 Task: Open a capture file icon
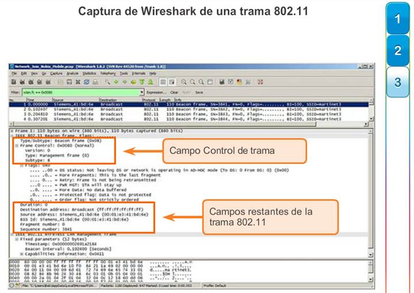[60, 82]
